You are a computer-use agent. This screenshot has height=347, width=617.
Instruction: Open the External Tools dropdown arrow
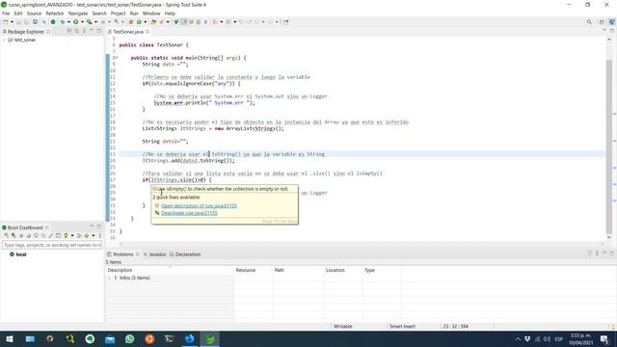coord(95,22)
